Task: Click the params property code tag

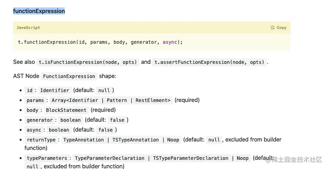Action: [35, 100]
